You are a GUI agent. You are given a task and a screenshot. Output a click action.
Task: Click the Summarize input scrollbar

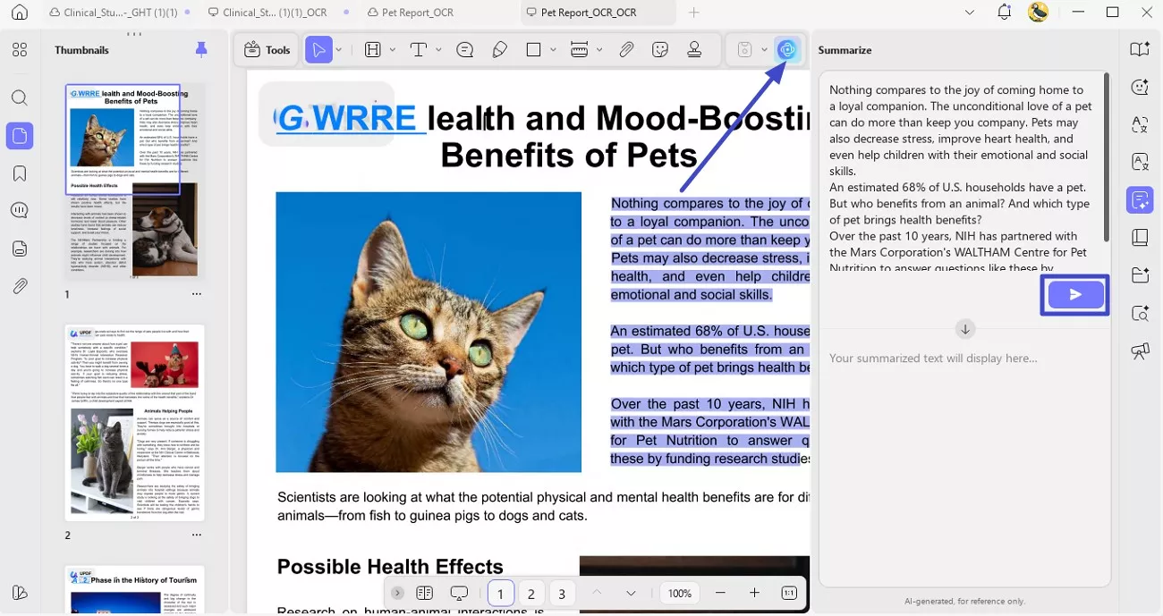(x=1107, y=158)
